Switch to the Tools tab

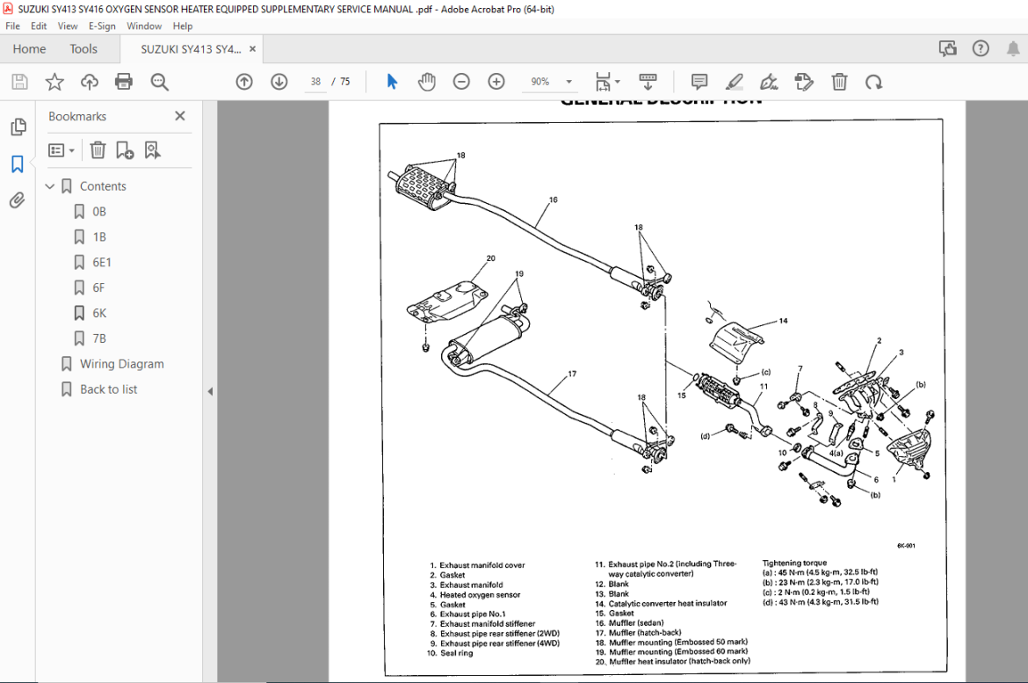83,49
